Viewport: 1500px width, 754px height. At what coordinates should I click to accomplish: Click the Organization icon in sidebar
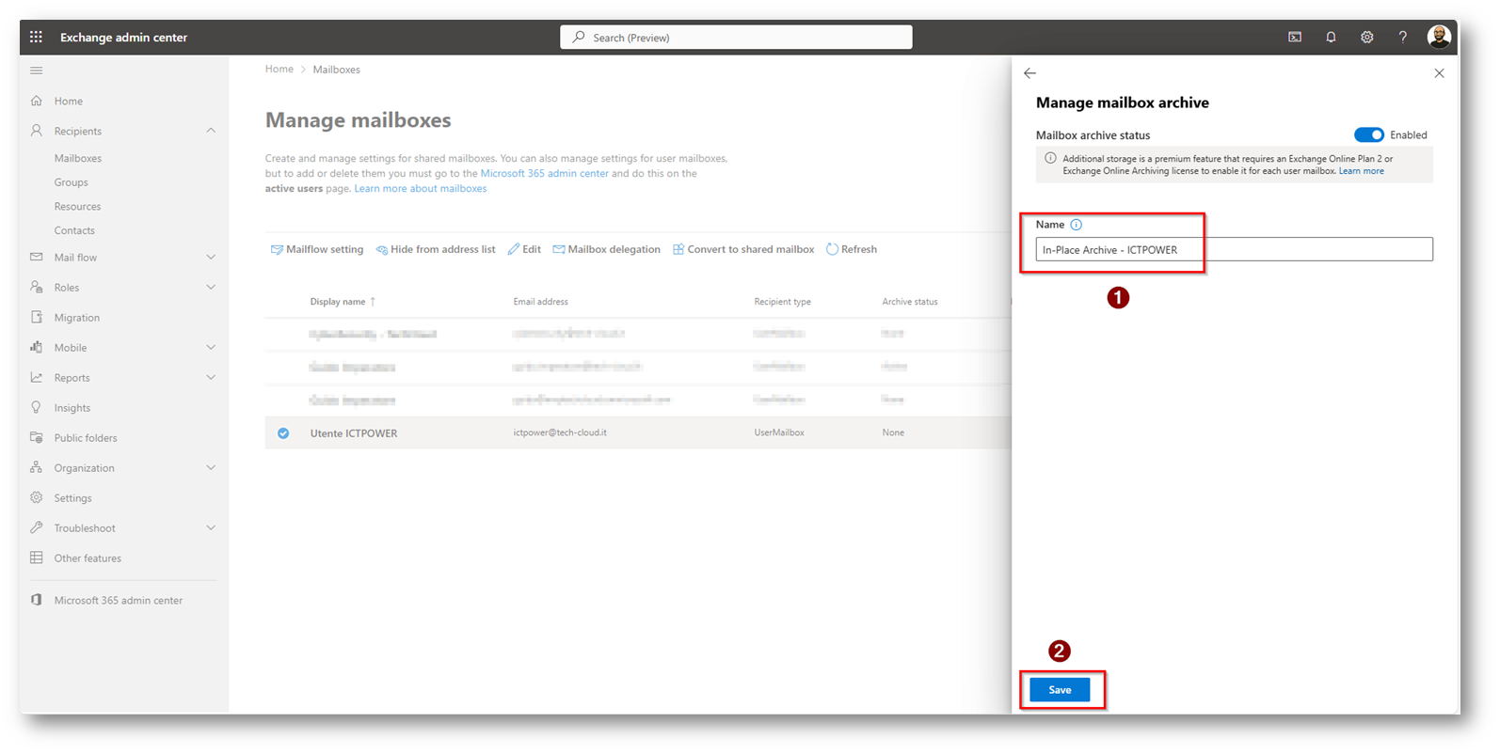[37, 467]
